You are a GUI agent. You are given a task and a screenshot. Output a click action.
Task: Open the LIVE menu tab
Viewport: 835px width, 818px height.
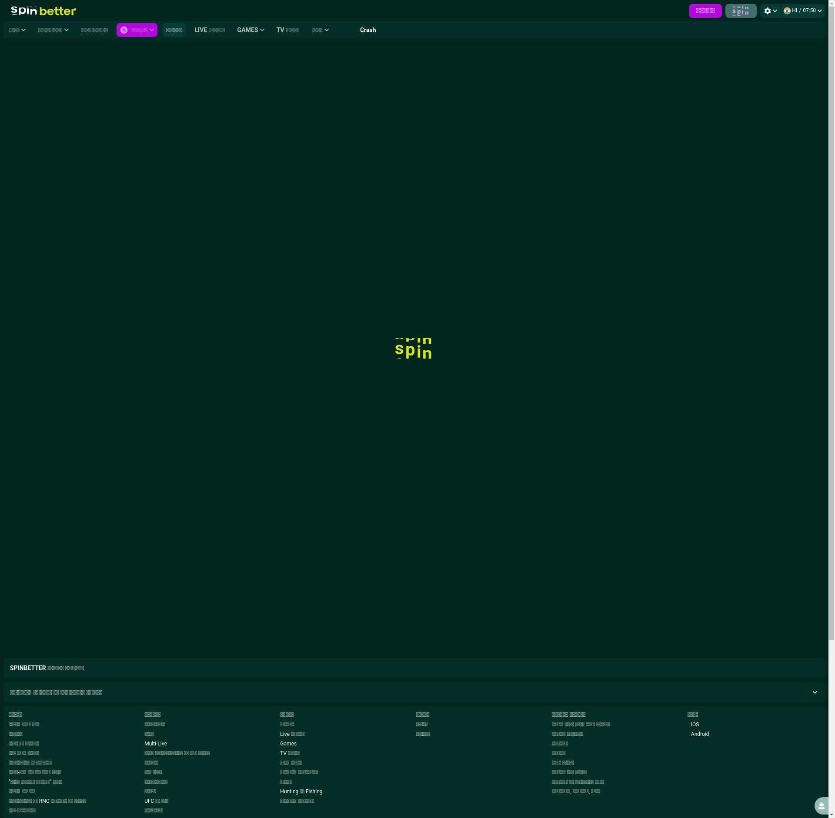coord(209,30)
